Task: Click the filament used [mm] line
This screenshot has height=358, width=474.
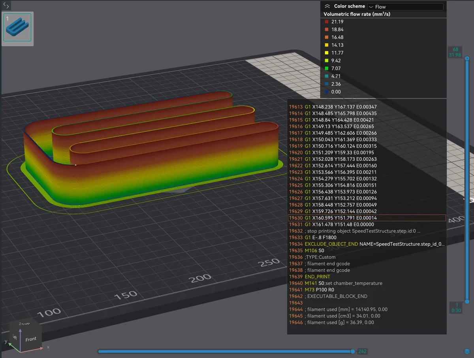Action: pos(367,309)
